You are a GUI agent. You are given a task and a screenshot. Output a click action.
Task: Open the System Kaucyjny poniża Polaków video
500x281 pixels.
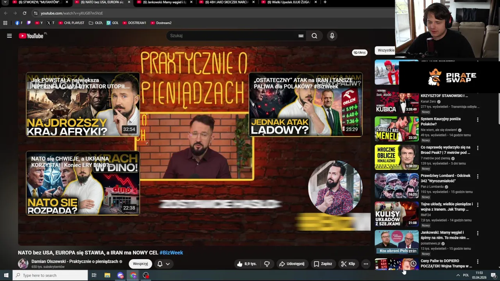(x=441, y=121)
